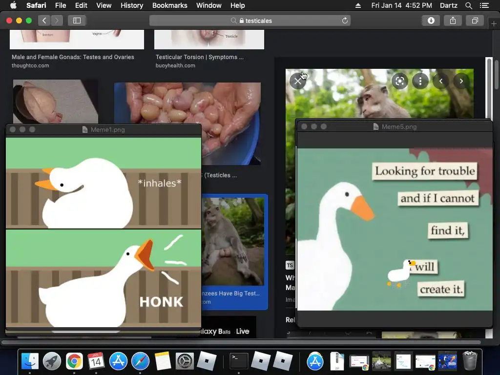Open the Bookmarks menu
Image resolution: width=500 pixels, height=375 pixels.
tap(169, 5)
